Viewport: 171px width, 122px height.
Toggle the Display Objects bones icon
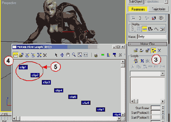click(132, 29)
